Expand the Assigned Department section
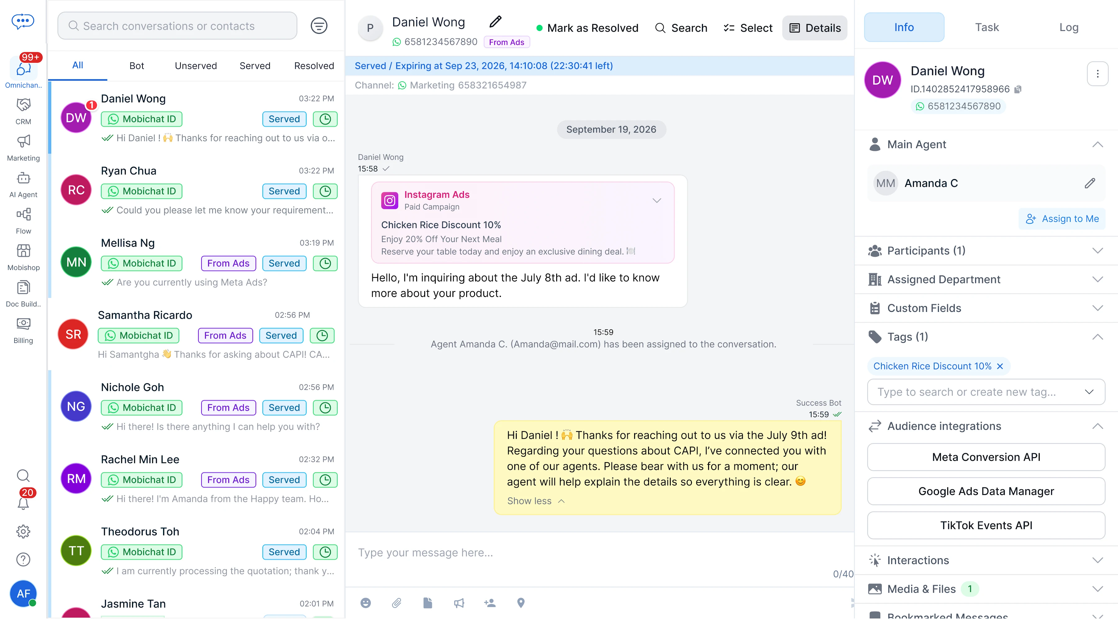The width and height of the screenshot is (1118, 620). pyautogui.click(x=1097, y=279)
